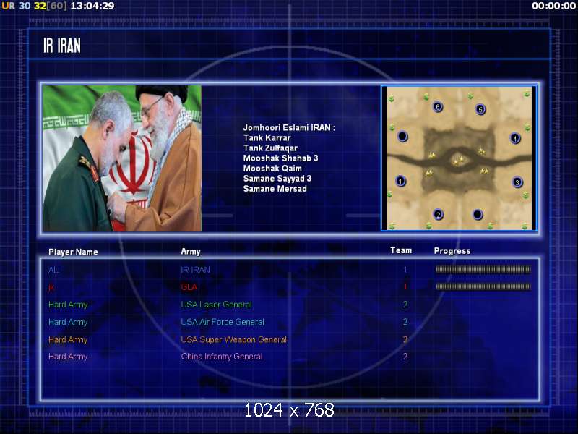Click team number 2 in China Infantry row
The width and height of the screenshot is (578, 434).
[405, 357]
